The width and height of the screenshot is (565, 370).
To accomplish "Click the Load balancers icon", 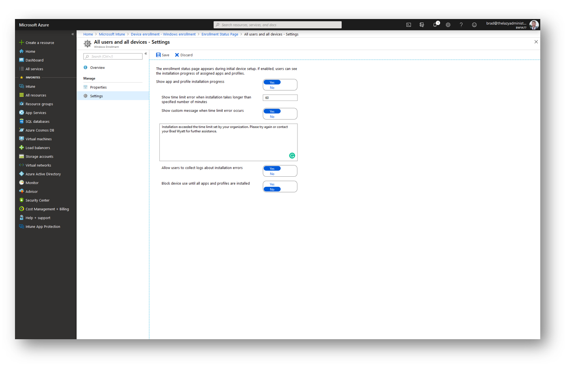I will click(21, 148).
